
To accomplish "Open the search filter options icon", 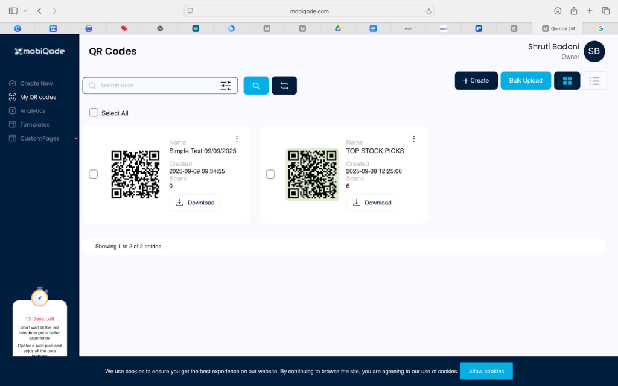I will [226, 86].
